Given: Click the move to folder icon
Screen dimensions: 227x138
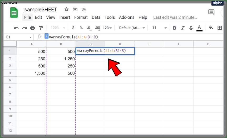Looking at the screenshot, I should pyautogui.click(x=75, y=9).
